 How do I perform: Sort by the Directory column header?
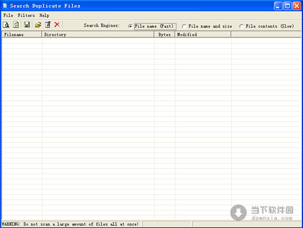(98, 35)
